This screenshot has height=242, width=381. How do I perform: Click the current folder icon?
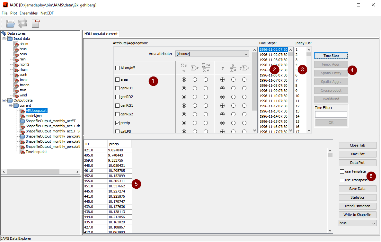click(16, 105)
